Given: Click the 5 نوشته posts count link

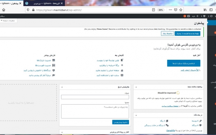Looking at the screenshot, I should (x=195, y=121).
